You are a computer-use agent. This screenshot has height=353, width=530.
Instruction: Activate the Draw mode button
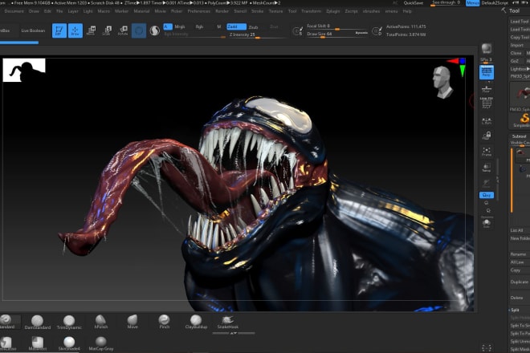pyautogui.click(x=75, y=30)
